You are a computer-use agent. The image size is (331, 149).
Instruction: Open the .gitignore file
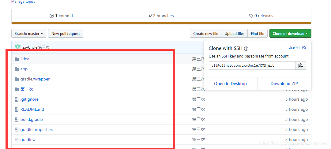[x=30, y=99]
